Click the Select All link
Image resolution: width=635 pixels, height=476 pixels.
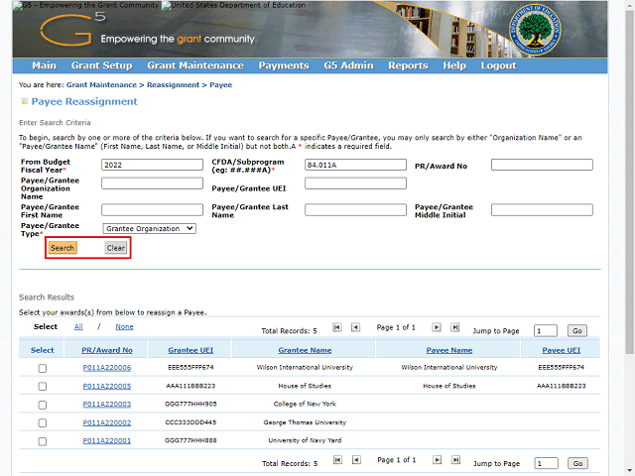point(78,326)
